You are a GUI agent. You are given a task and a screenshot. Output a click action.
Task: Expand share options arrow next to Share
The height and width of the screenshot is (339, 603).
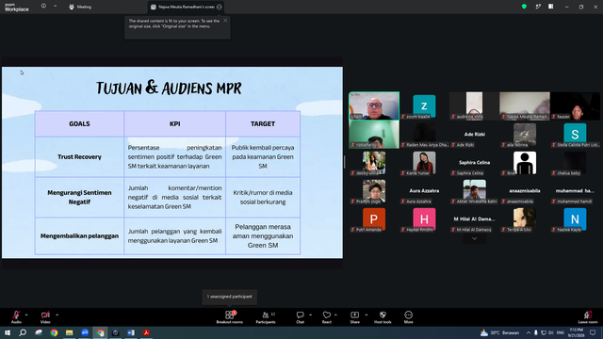pos(367,315)
